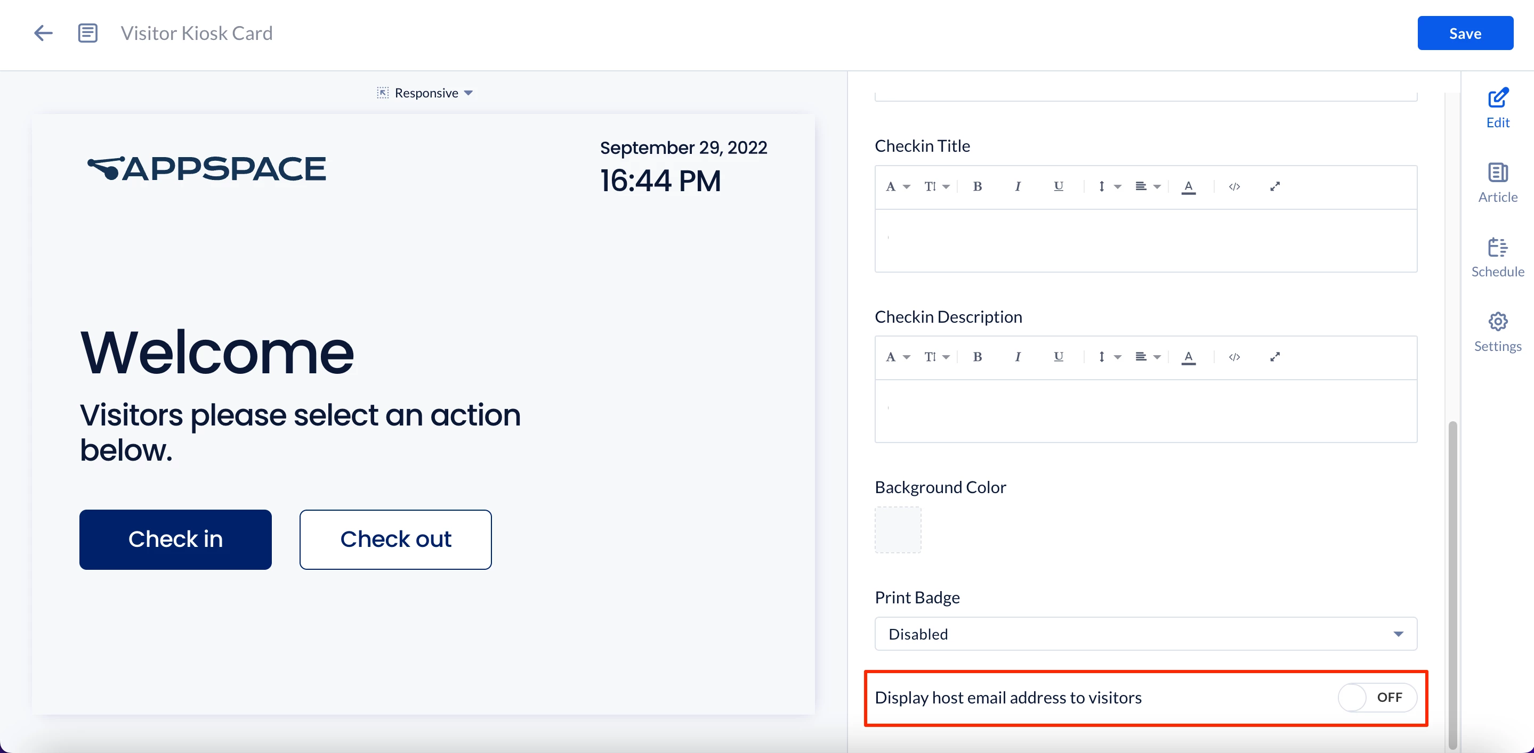Click the Background Color swatch
Image resolution: width=1534 pixels, height=753 pixels.
point(898,530)
